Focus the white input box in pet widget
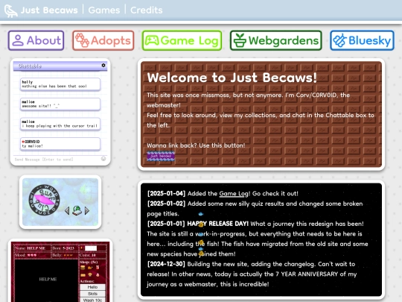The image size is (402, 302). point(91,248)
